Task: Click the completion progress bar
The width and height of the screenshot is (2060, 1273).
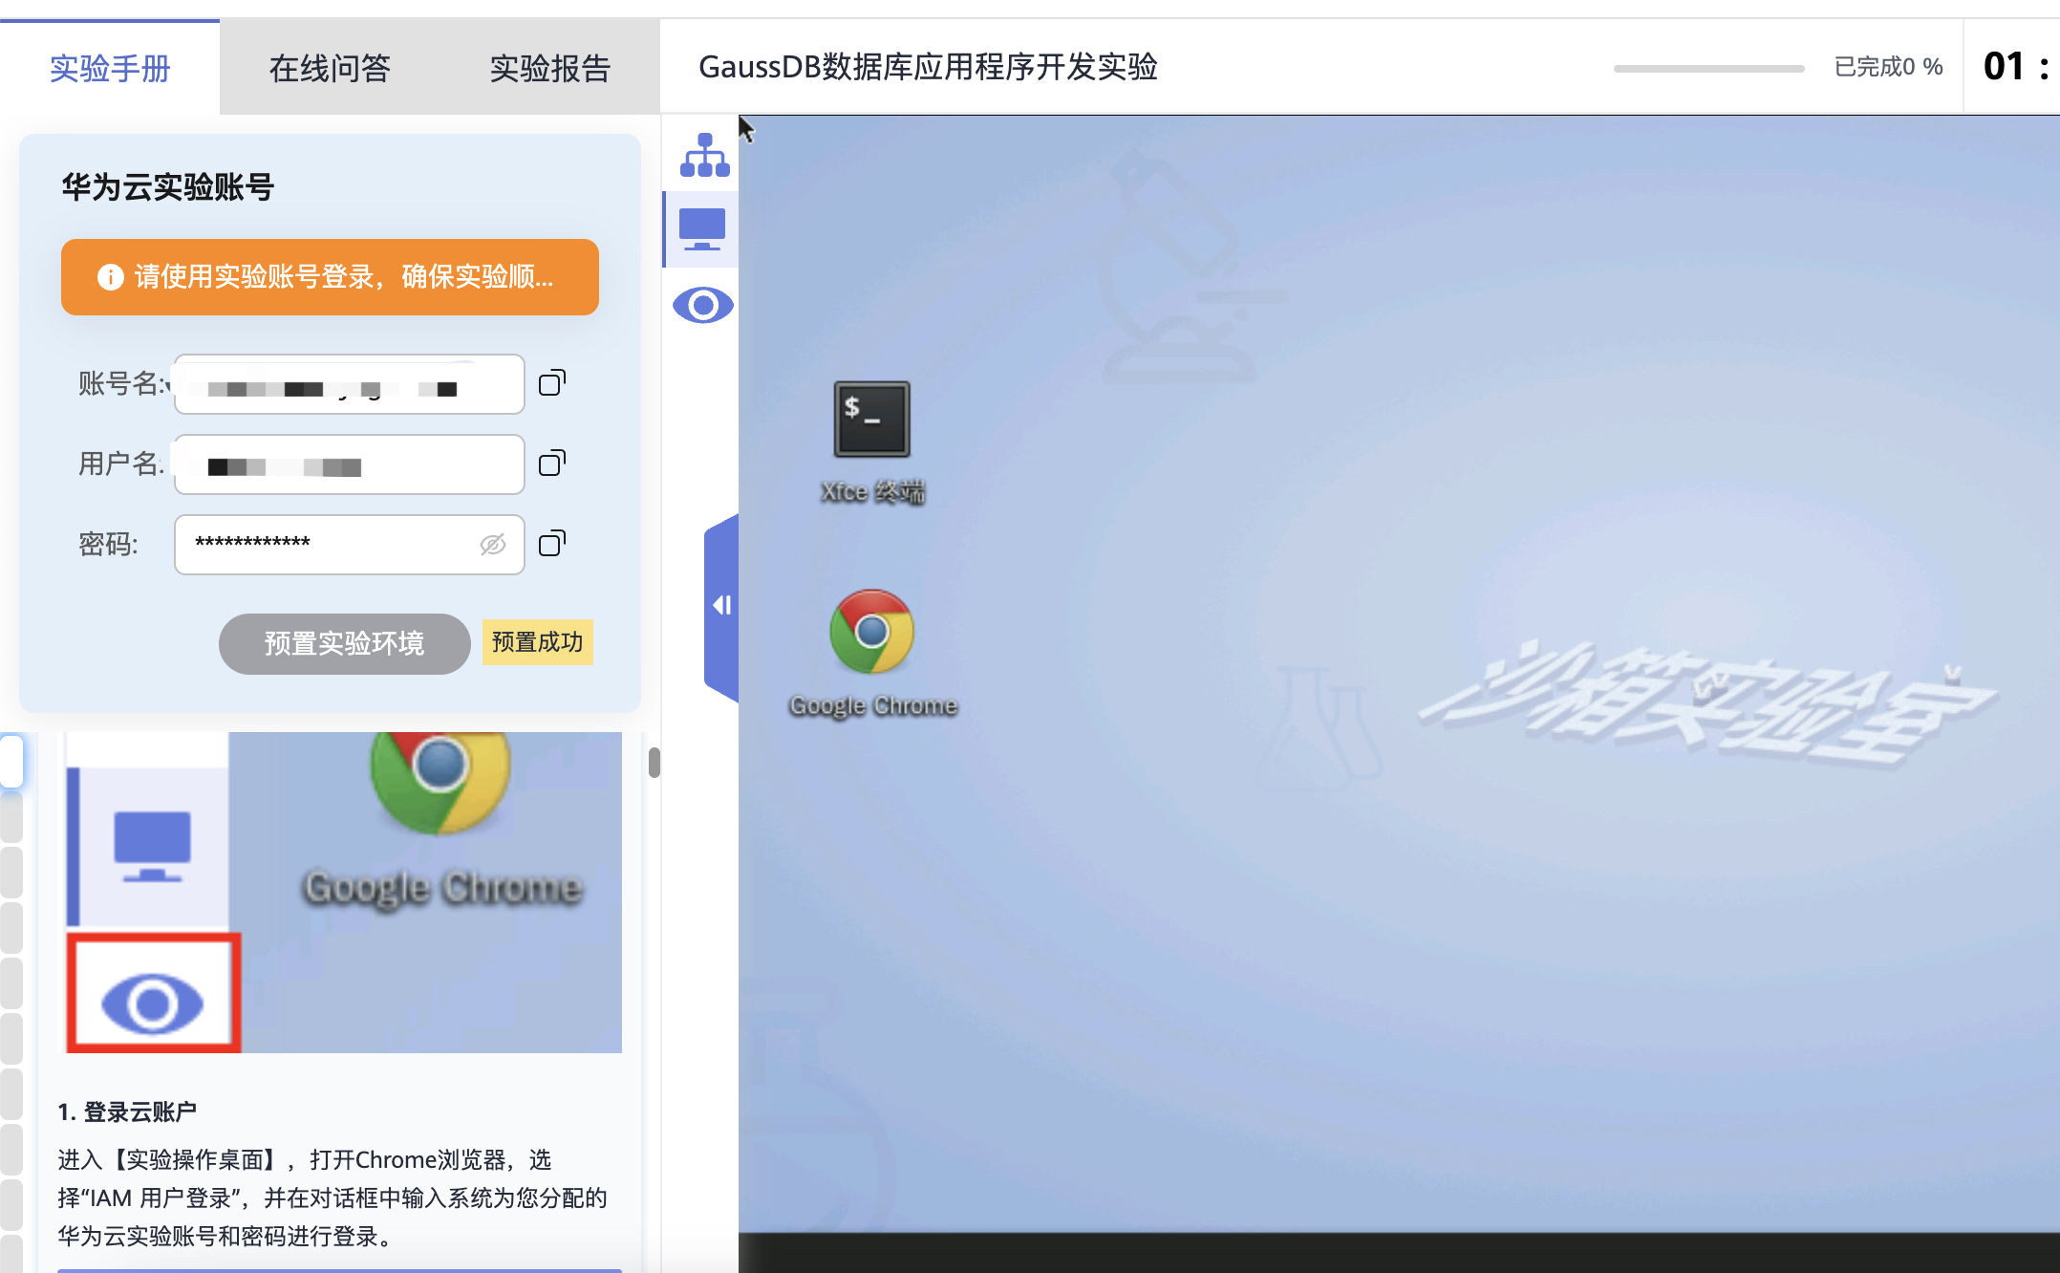Action: tap(1708, 68)
